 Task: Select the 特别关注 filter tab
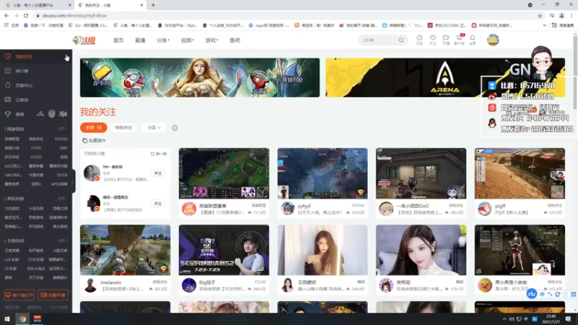(x=124, y=128)
